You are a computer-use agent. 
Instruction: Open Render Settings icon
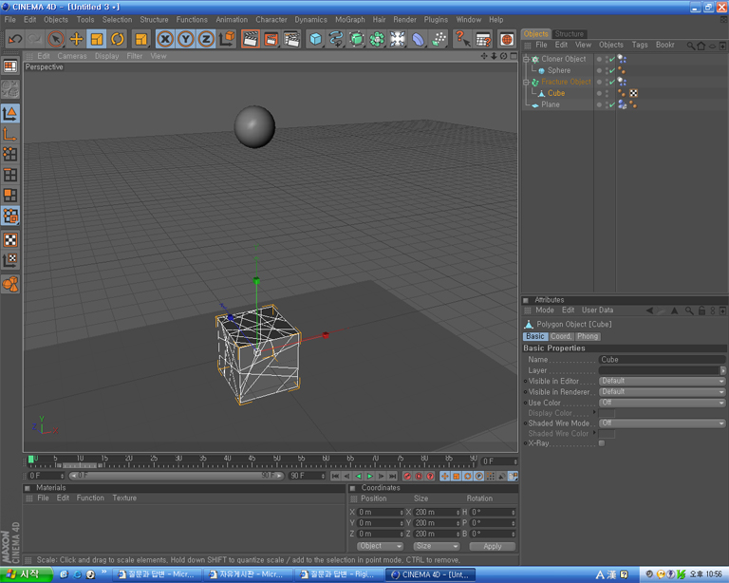(x=291, y=39)
